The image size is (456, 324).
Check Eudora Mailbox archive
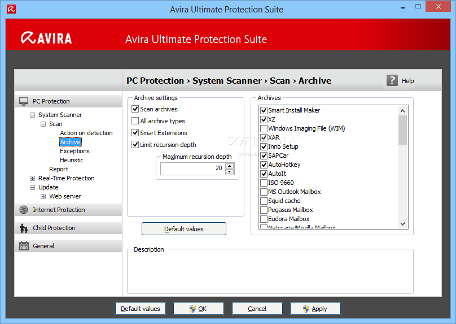pos(264,219)
